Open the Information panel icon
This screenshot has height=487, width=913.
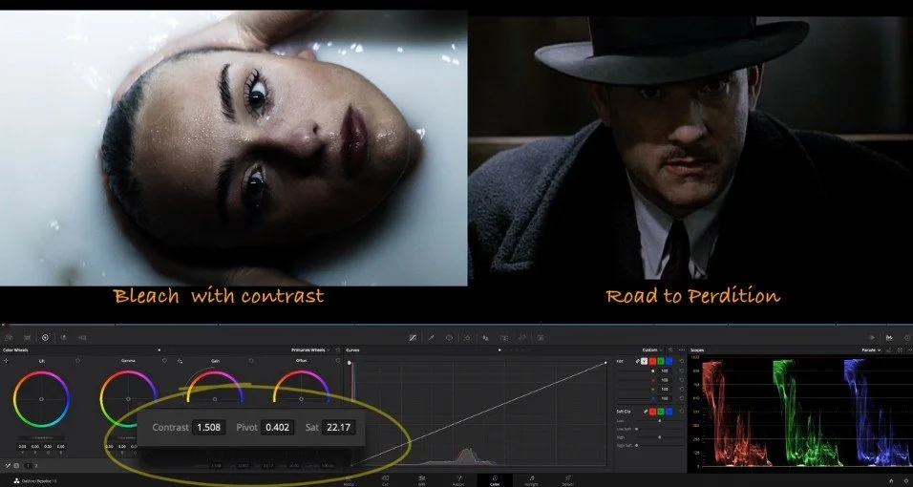click(x=908, y=337)
